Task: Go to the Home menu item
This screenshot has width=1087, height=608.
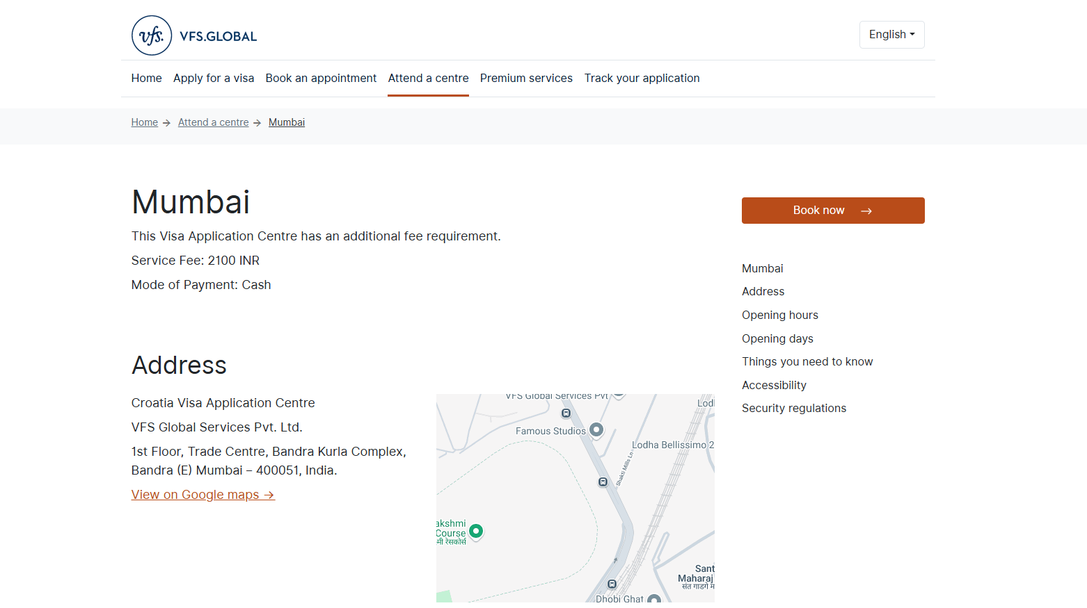Action: 146,78
